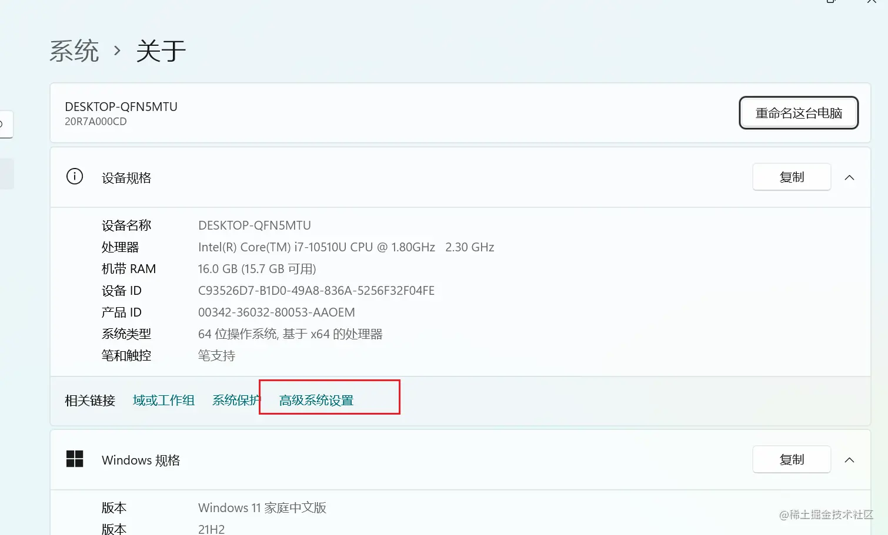Select the 16.0 GB RAM value

(257, 269)
